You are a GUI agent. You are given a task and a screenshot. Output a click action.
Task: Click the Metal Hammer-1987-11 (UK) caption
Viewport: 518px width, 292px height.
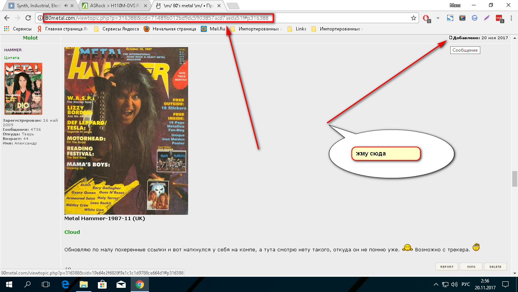(105, 219)
